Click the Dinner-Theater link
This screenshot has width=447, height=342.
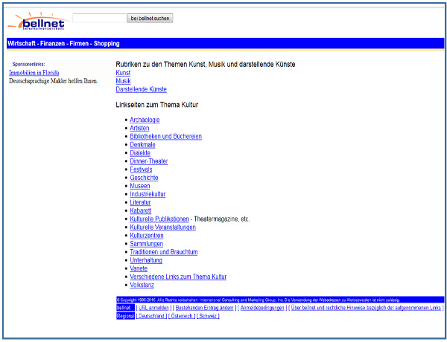(x=148, y=161)
